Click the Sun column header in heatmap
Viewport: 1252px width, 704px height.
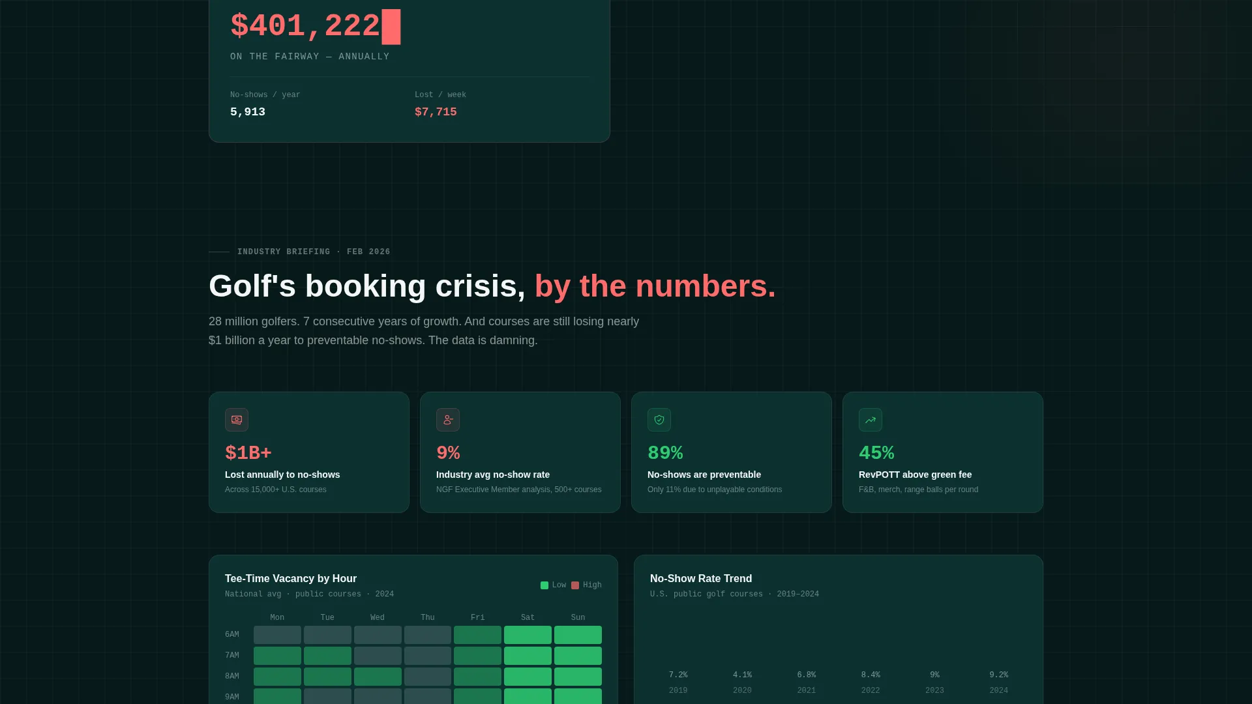tap(578, 618)
